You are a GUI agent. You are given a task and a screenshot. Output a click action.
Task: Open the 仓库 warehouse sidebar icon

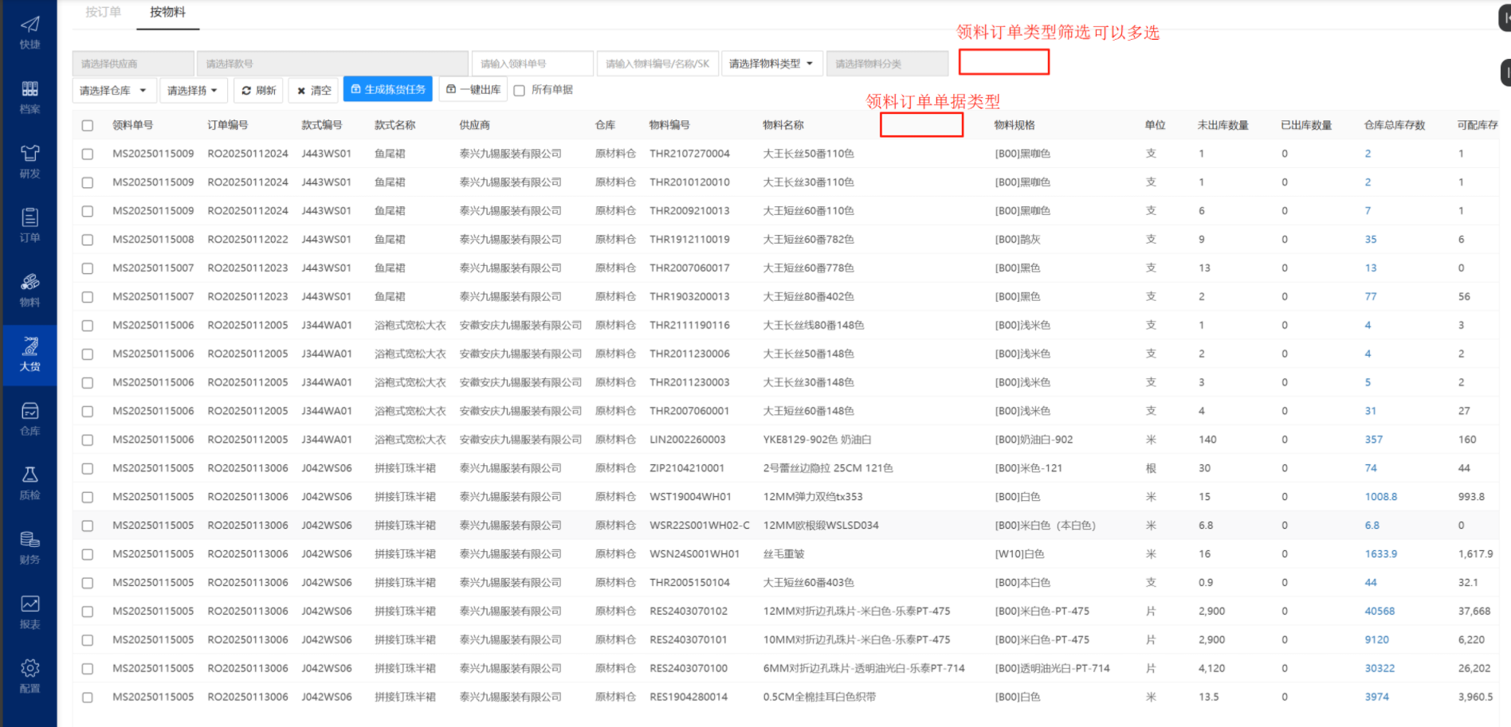pyautogui.click(x=29, y=419)
